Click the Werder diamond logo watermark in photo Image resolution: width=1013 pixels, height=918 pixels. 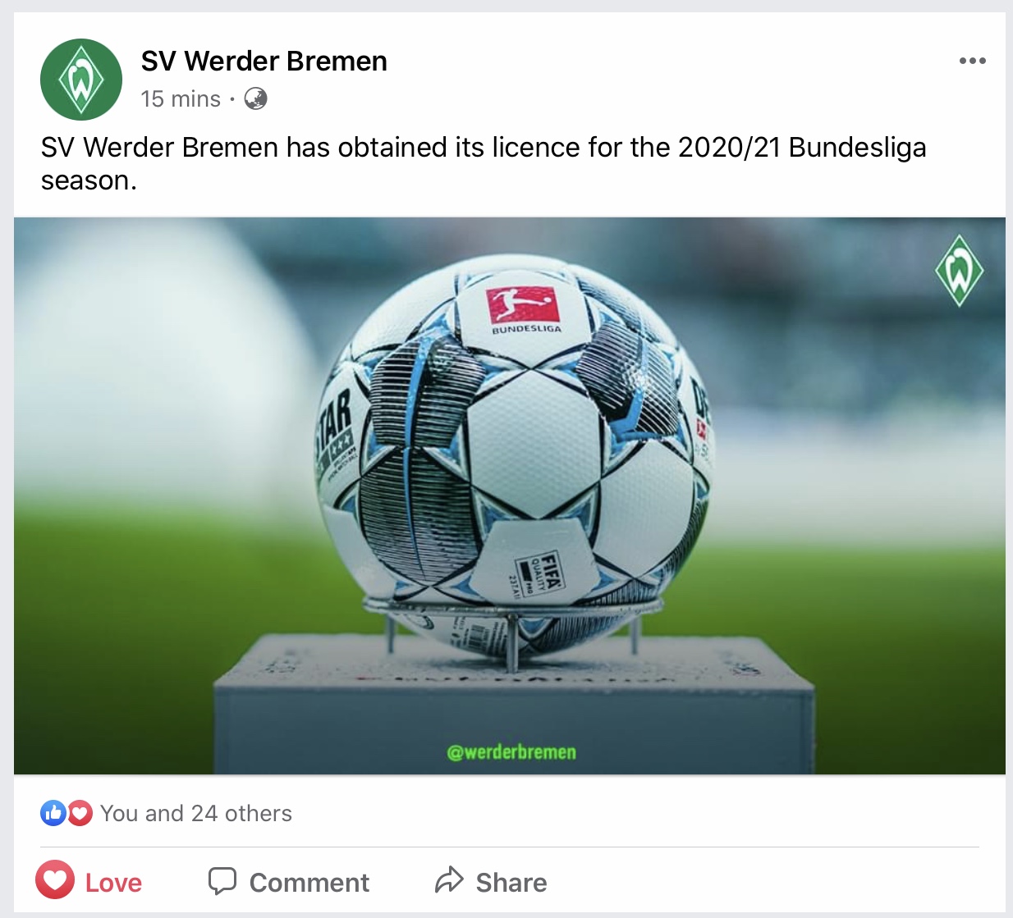pyautogui.click(x=959, y=271)
